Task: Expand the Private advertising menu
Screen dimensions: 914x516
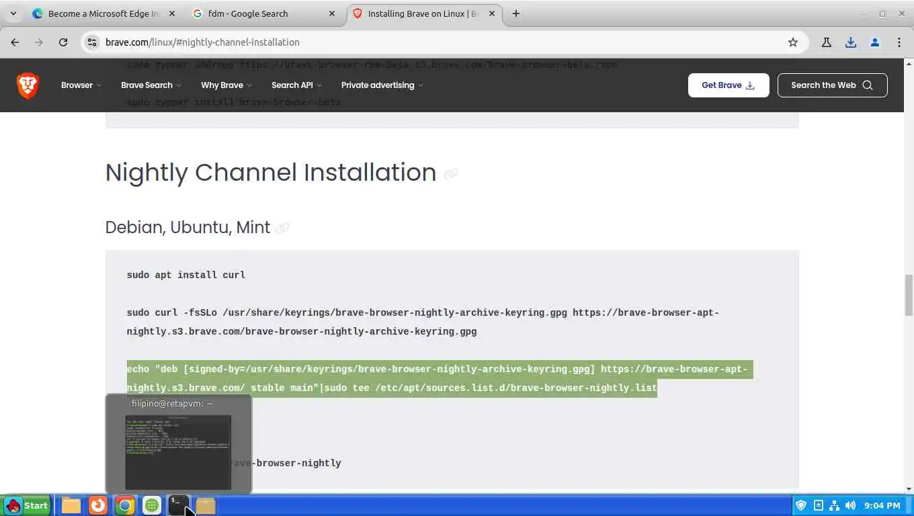Action: click(x=382, y=85)
